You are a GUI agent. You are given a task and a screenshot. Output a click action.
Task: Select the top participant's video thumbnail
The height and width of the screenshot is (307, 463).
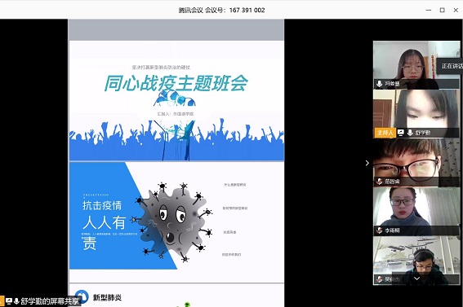(416, 65)
